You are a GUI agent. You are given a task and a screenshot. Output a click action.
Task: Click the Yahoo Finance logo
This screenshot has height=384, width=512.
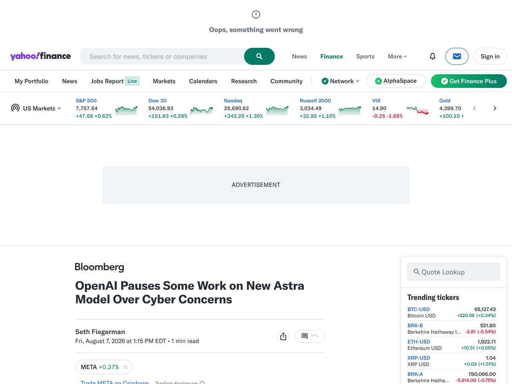(41, 56)
